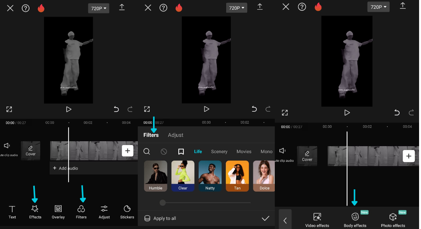
Task: Open the Overlay tool in left panel
Action: 58,212
